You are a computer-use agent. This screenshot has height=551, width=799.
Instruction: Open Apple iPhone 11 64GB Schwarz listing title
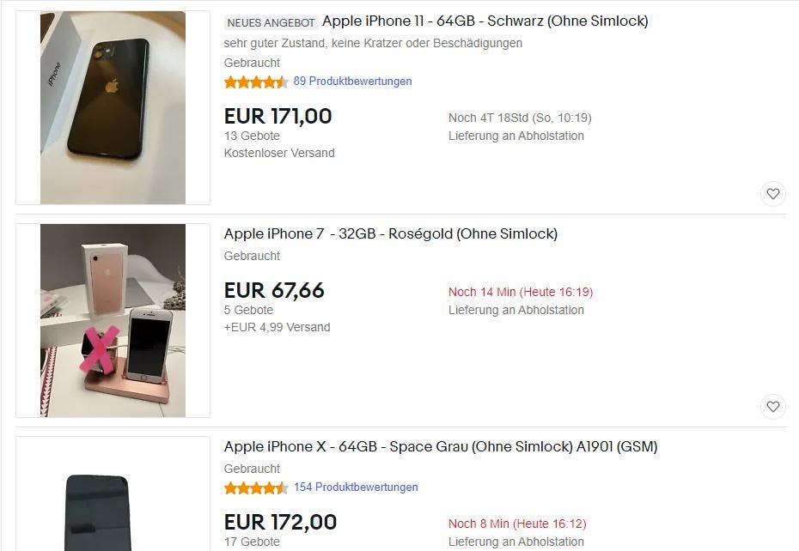(x=485, y=21)
